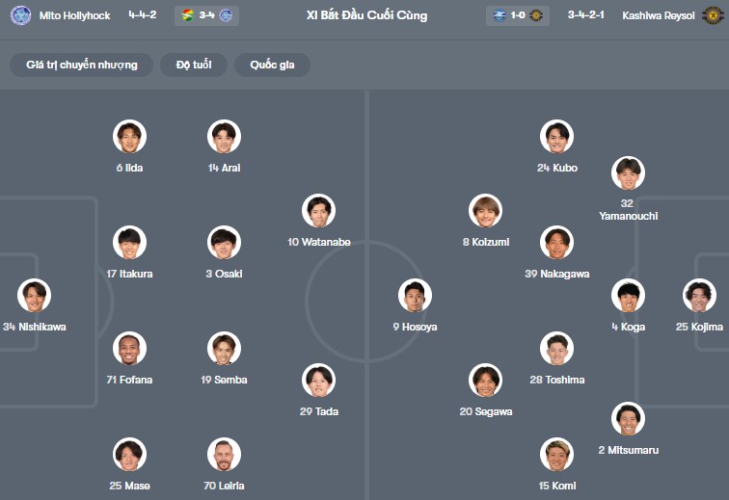This screenshot has width=729, height=500.
Task: Open the 3-4 previous match result badge
Action: pyautogui.click(x=207, y=15)
